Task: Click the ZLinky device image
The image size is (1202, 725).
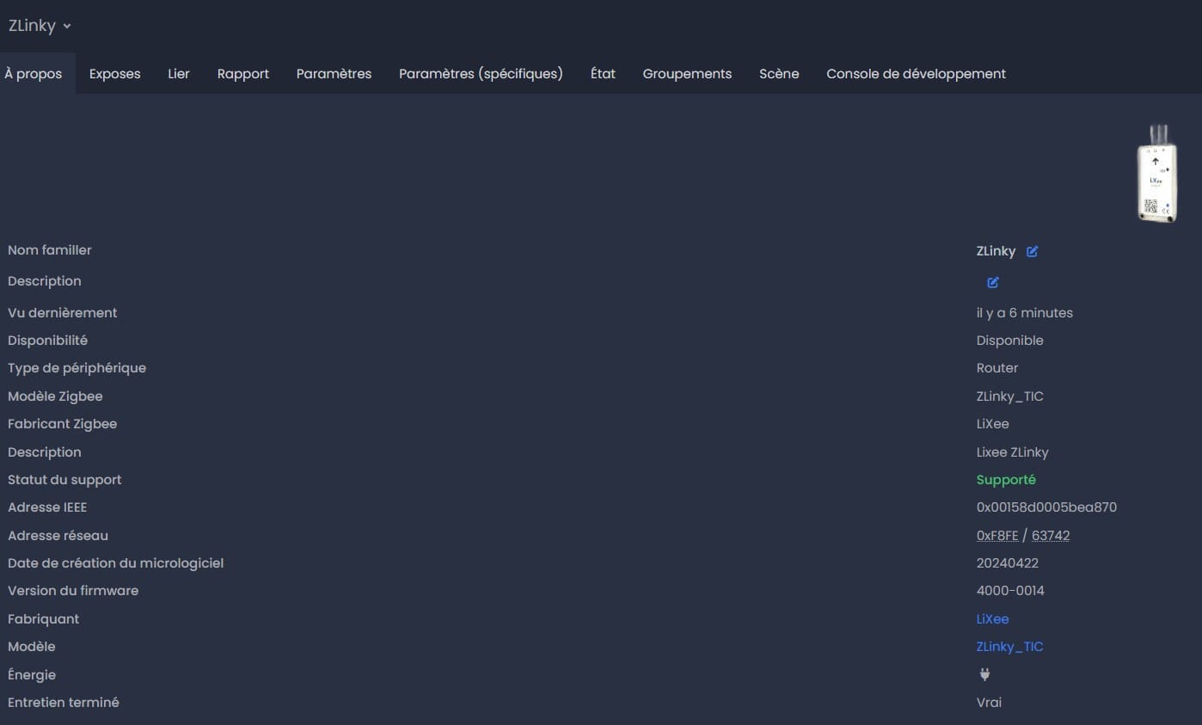Action: (1157, 174)
